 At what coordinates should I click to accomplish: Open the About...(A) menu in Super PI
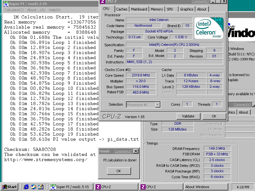pos(36,10)
